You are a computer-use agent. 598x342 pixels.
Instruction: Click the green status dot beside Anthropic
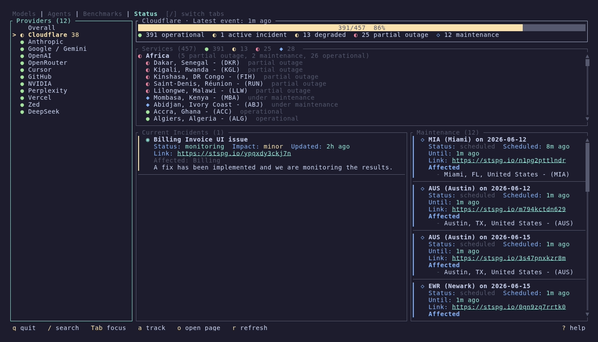(x=22, y=42)
